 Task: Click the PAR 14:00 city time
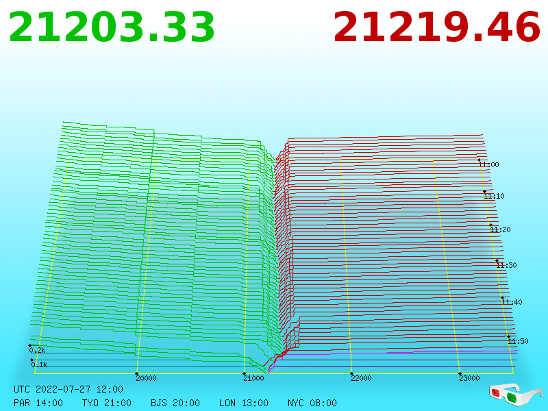[x=38, y=403]
